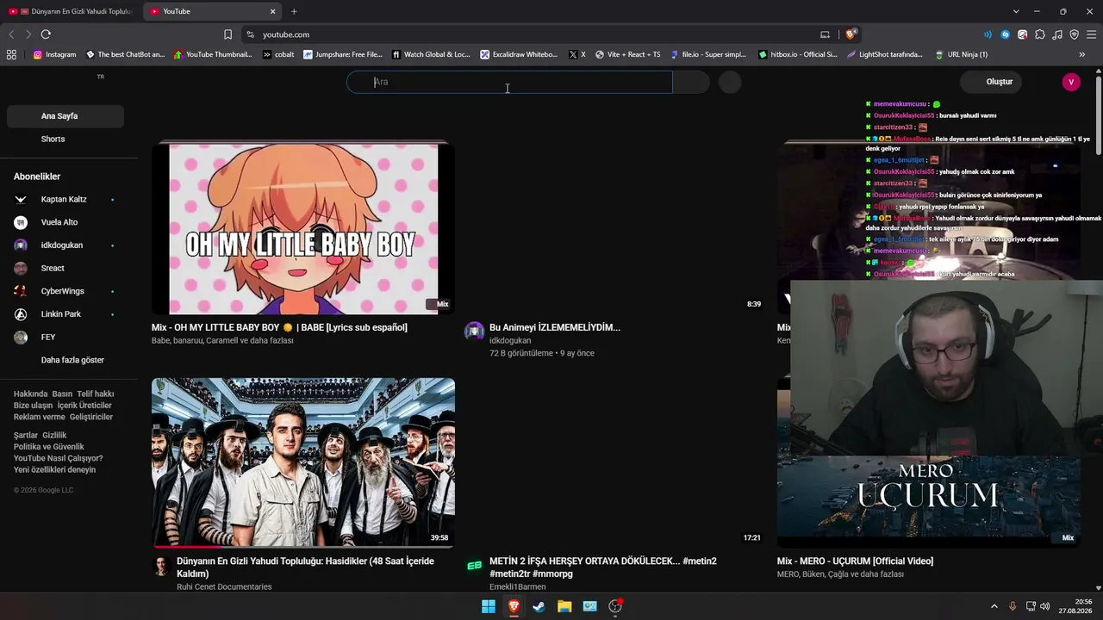Open Yeni özellikleri deneyin link

54,470
